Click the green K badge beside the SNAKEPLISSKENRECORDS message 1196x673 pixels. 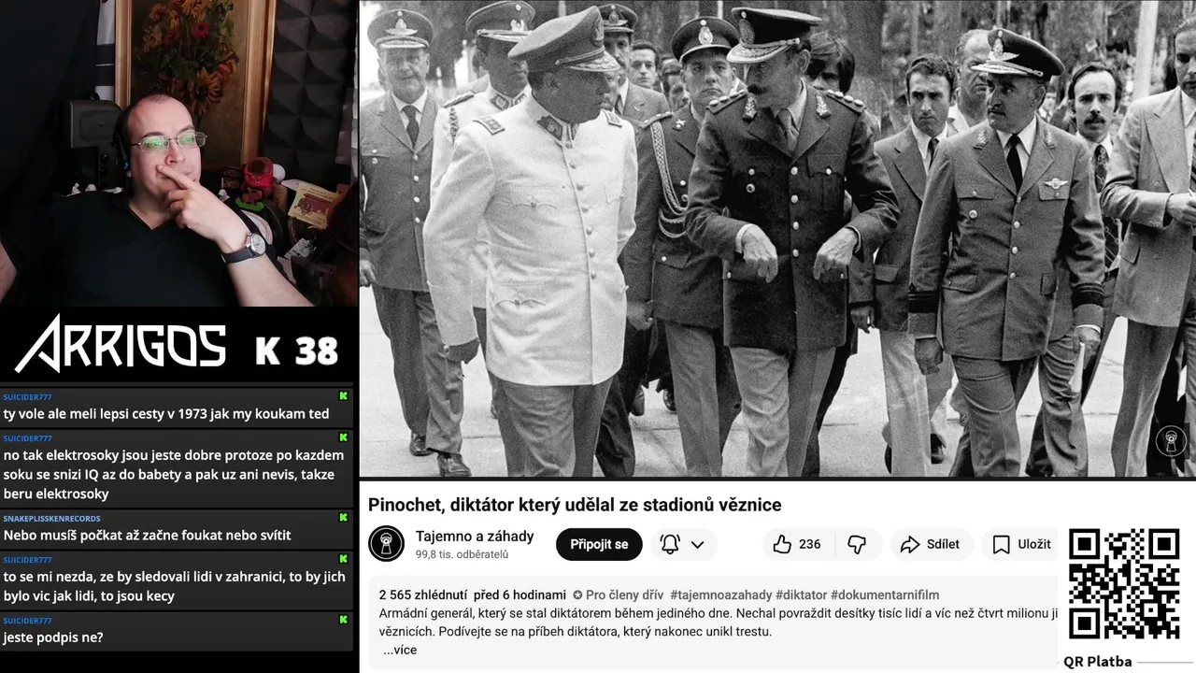[344, 518]
